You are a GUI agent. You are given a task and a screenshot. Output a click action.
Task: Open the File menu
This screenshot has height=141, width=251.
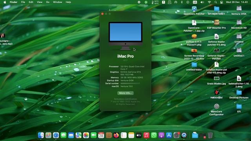[23, 2]
